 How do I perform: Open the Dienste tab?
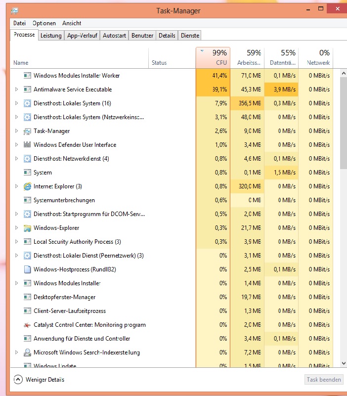click(x=190, y=36)
